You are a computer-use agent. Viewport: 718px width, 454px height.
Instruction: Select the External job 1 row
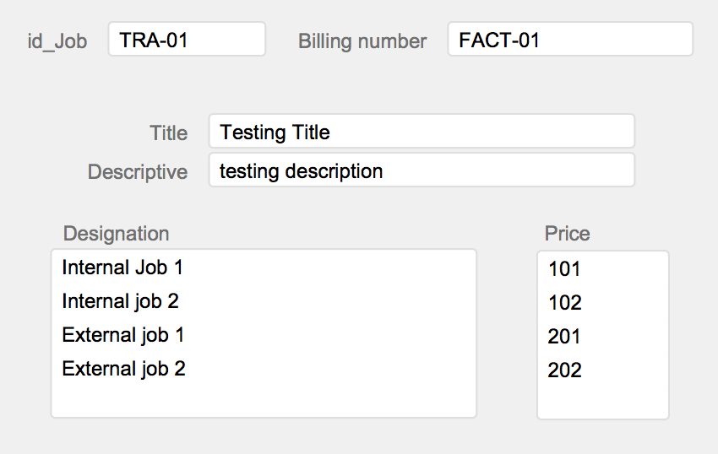264,335
